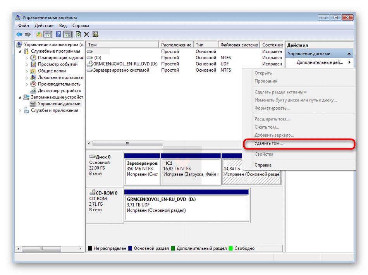This screenshot has height=275, width=368.
Task: Click the Local Users icon in tree
Action: (33, 77)
